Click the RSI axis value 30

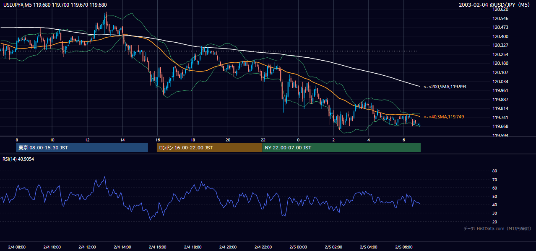[x=495, y=213]
